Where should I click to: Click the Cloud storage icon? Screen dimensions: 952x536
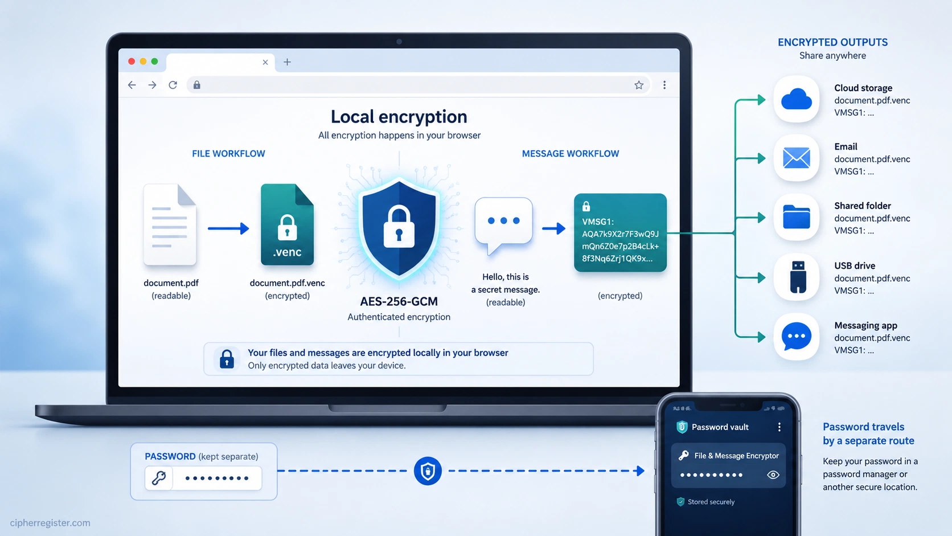click(x=797, y=100)
